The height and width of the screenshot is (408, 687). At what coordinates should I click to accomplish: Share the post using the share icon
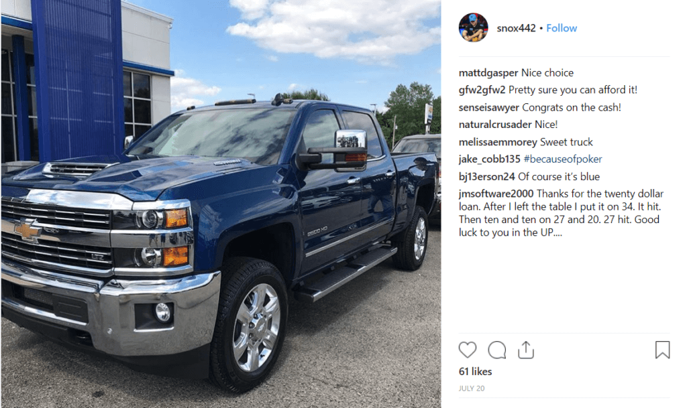[x=526, y=350]
